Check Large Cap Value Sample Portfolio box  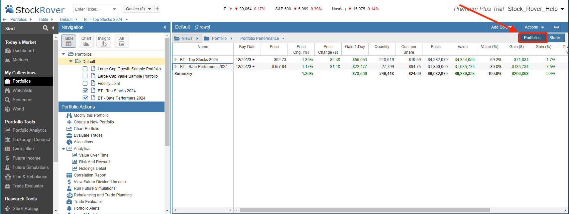pyautogui.click(x=85, y=76)
